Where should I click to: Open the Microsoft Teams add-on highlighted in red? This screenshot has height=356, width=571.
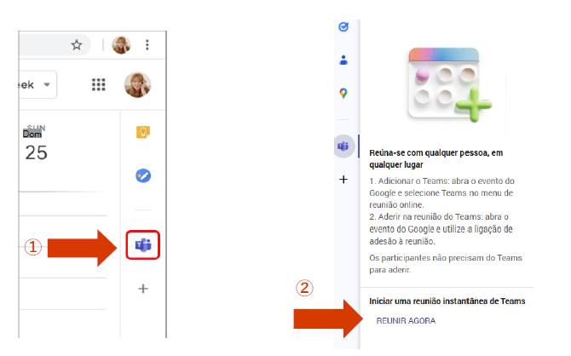coord(143,245)
